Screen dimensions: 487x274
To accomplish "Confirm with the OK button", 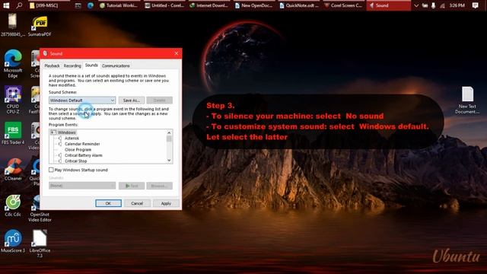I will point(108,203).
